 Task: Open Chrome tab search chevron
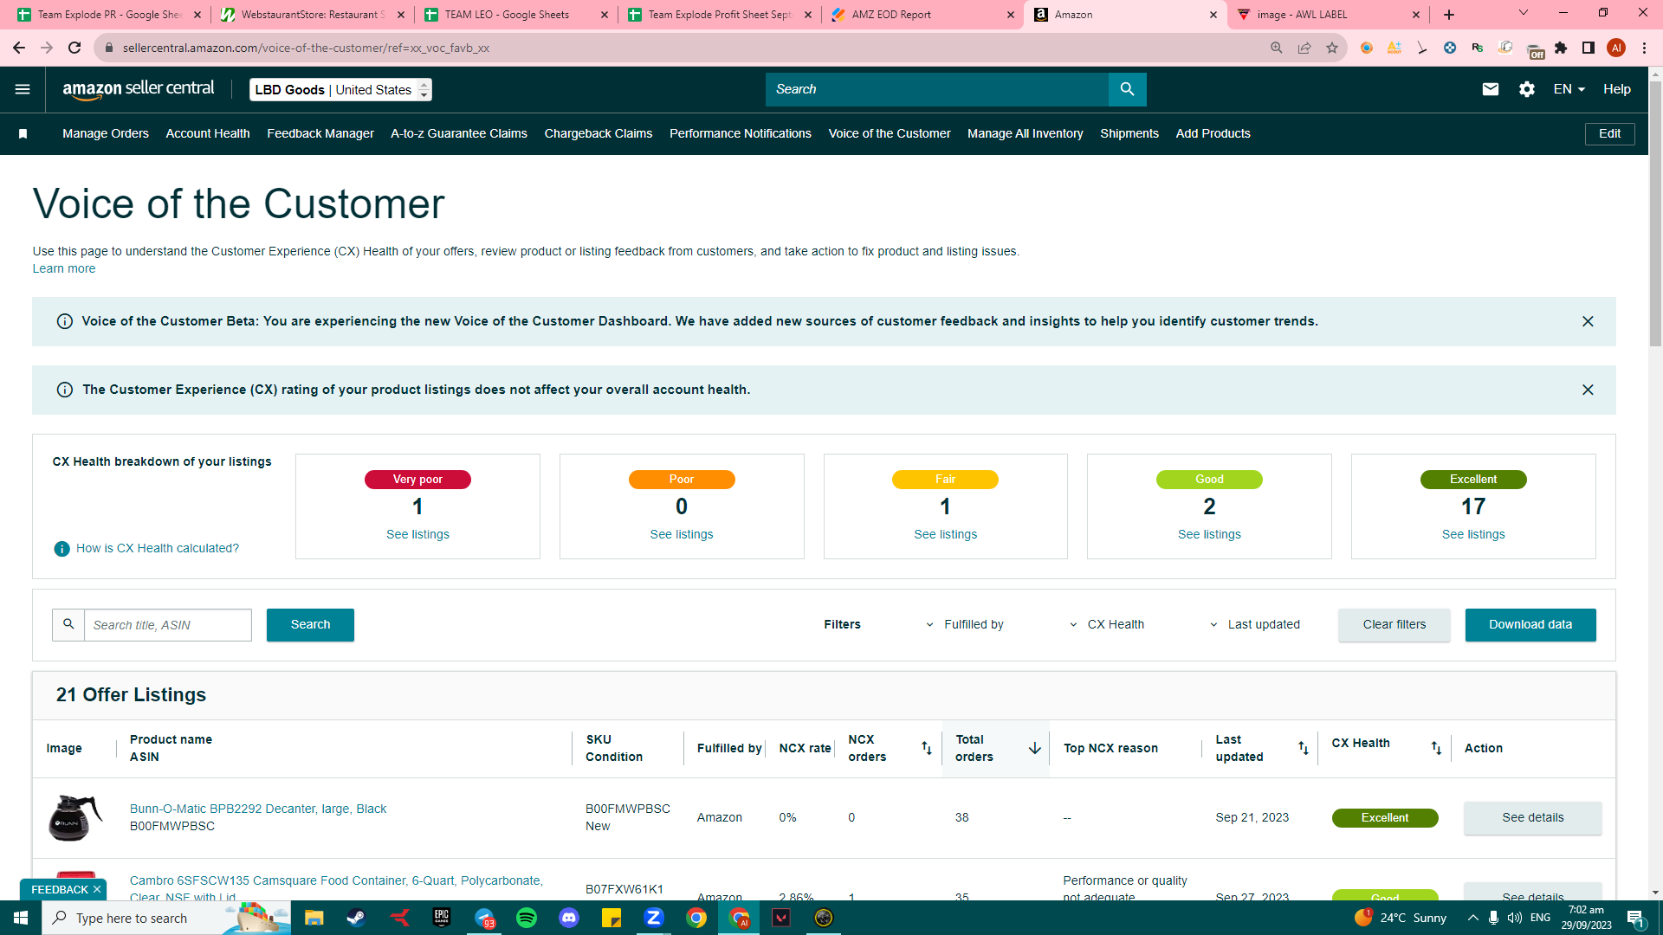pos(1524,13)
